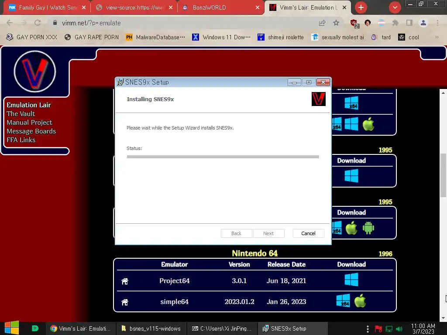Open the Windows Start menu

pos(12,328)
